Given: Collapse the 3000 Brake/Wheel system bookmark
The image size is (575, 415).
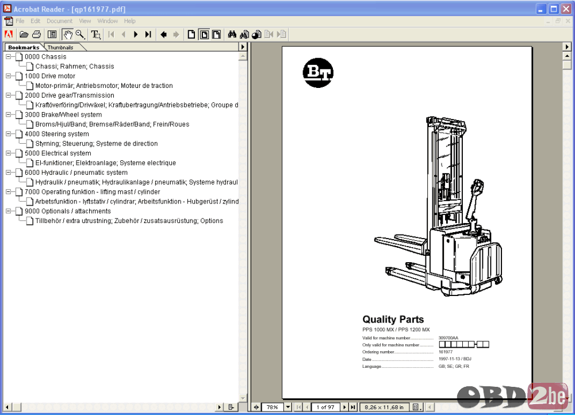Looking at the screenshot, I should [9, 115].
